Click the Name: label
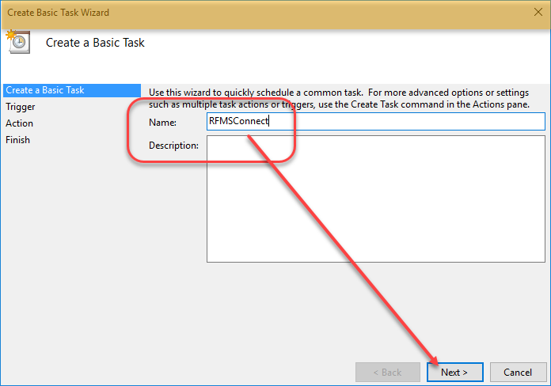 tap(162, 123)
